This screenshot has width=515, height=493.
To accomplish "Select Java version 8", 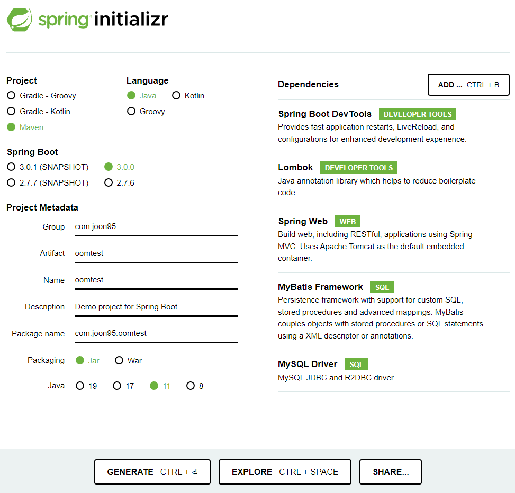I will [195, 386].
